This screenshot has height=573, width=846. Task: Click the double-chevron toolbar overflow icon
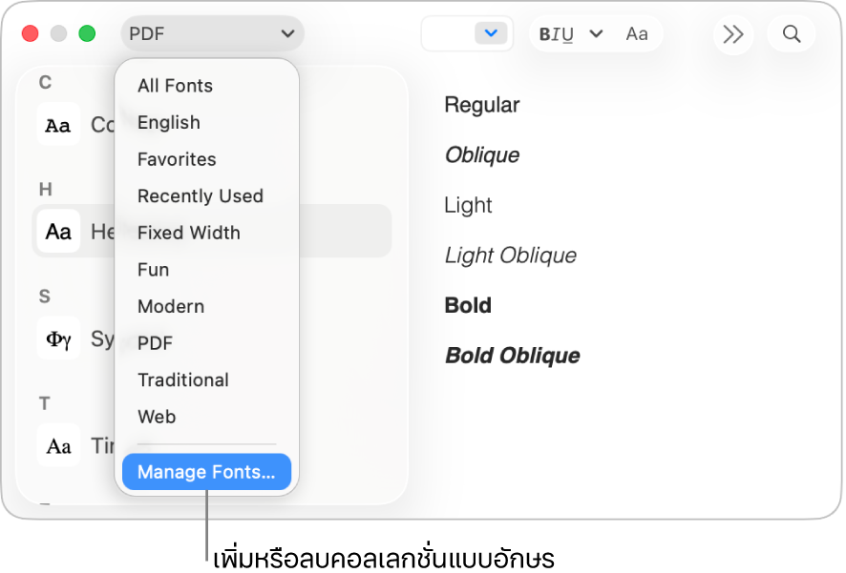[733, 34]
